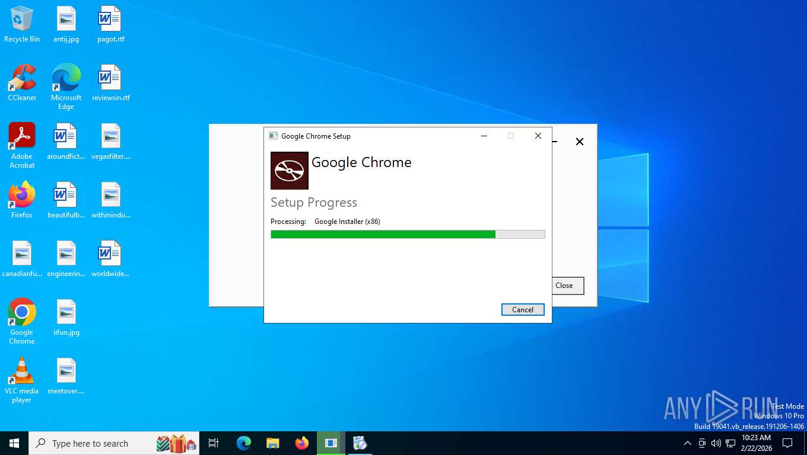
Task: Select the aroundfict... Word document icon
Action: pos(66,142)
